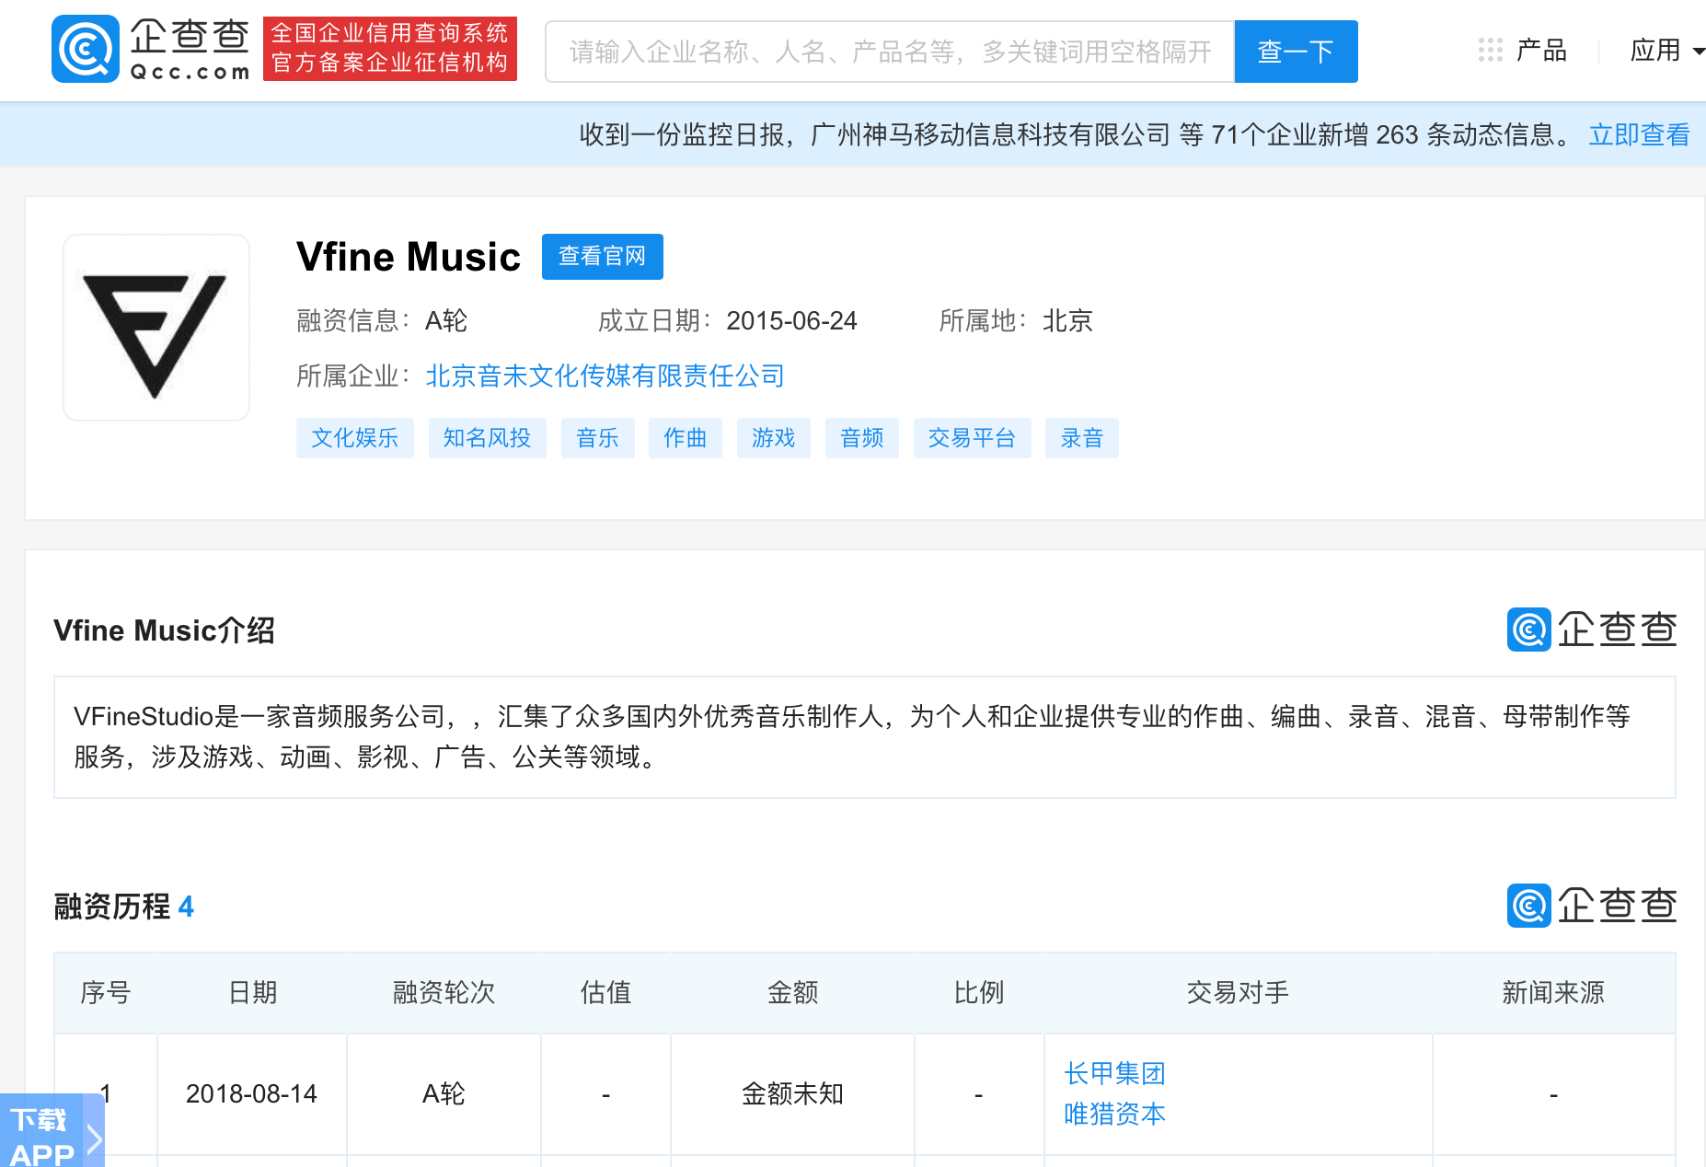This screenshot has width=1706, height=1167.
Task: Click the watermark logo beside Vfine Music介绍
Action: pos(1591,630)
